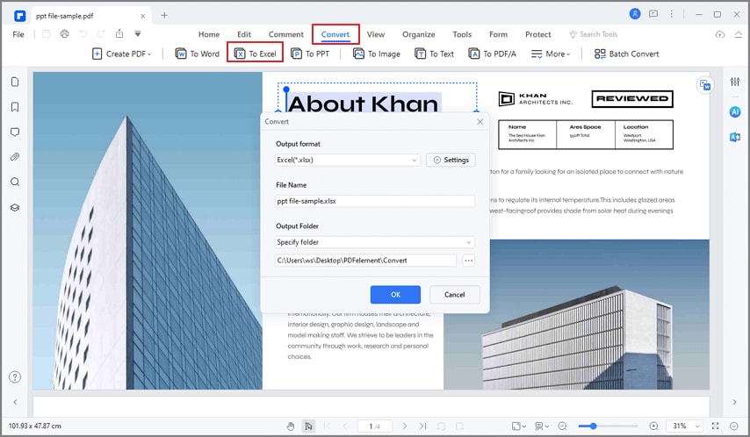Open the Organize tab
The height and width of the screenshot is (437, 750).
[419, 34]
